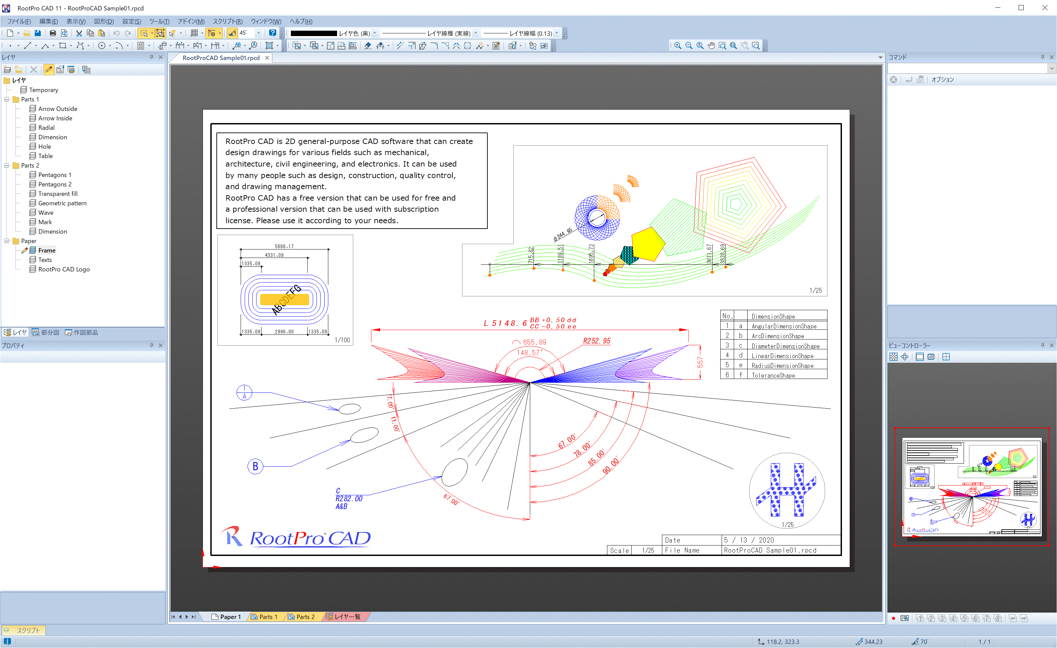Click the delete layer X icon
The image size is (1057, 648).
point(33,69)
